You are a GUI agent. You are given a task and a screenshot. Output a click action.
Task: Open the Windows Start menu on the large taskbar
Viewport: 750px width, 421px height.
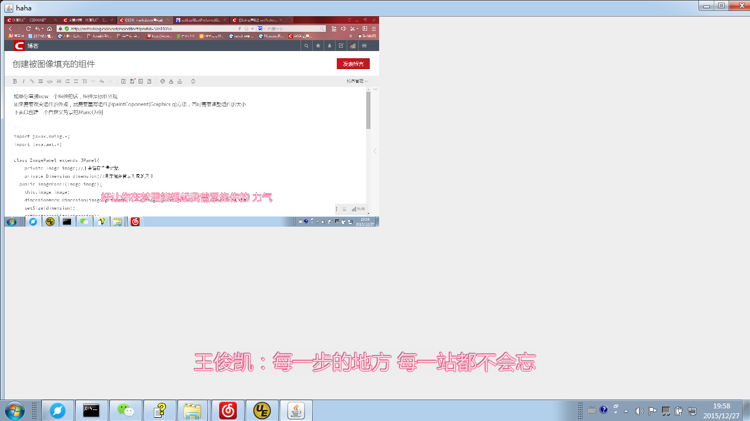[x=15, y=411]
